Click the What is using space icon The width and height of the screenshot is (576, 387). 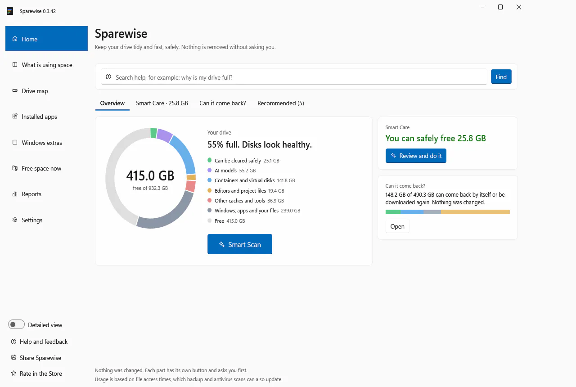(15, 65)
